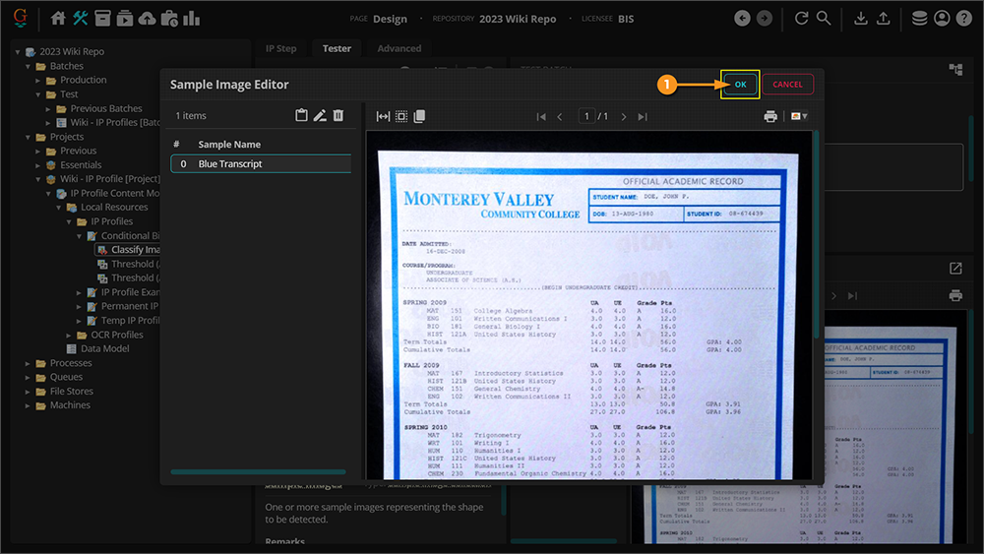The width and height of the screenshot is (984, 554).
Task: Go to previous page in viewer
Action: (560, 117)
